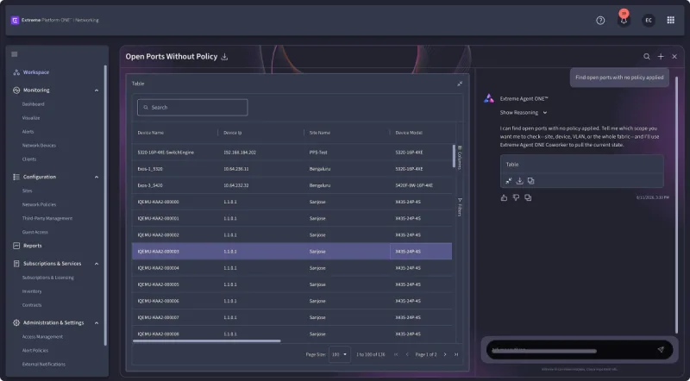The width and height of the screenshot is (690, 381).
Task: Sort by Device Ip column header
Action: coord(232,133)
